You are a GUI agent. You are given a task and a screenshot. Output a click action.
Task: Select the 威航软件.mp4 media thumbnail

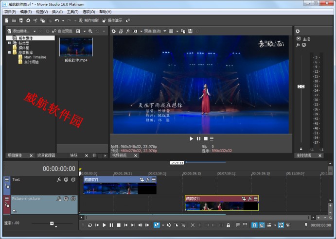pyautogui.click(x=76, y=47)
